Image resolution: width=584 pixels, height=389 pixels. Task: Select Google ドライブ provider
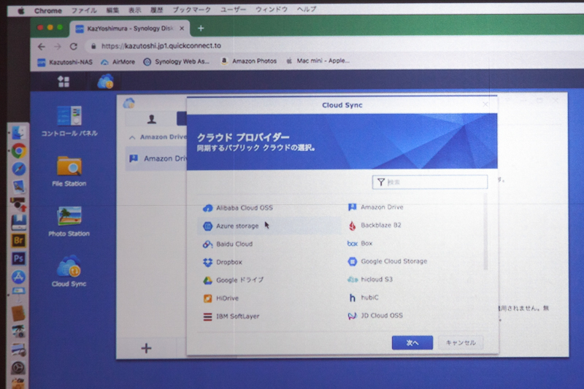233,280
